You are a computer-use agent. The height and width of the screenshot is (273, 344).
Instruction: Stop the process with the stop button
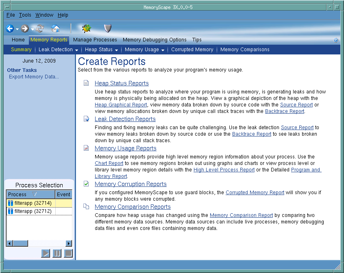(68, 253)
